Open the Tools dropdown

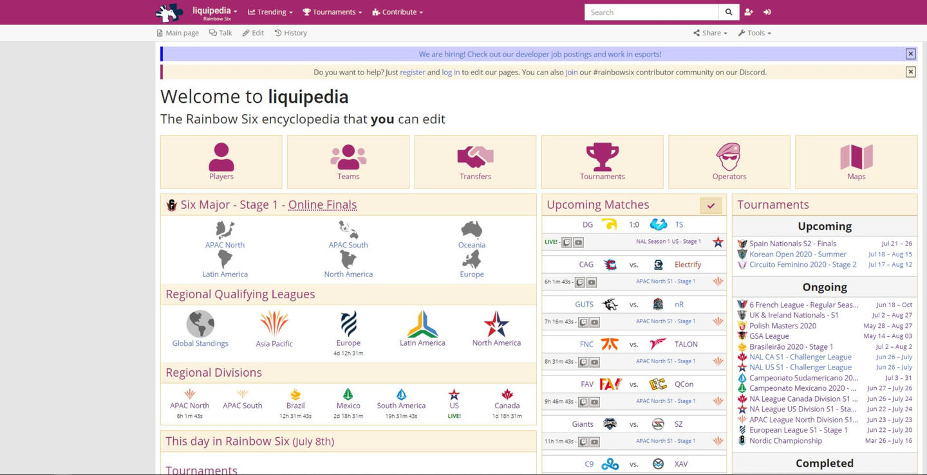coord(754,33)
